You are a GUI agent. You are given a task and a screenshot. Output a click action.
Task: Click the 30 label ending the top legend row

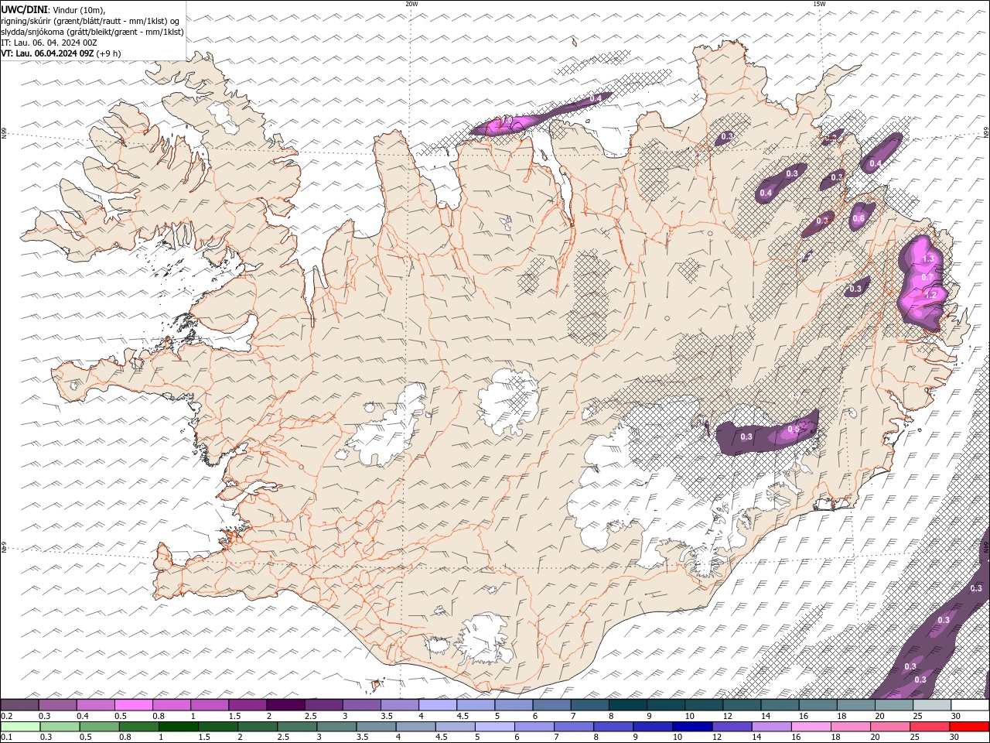(956, 717)
